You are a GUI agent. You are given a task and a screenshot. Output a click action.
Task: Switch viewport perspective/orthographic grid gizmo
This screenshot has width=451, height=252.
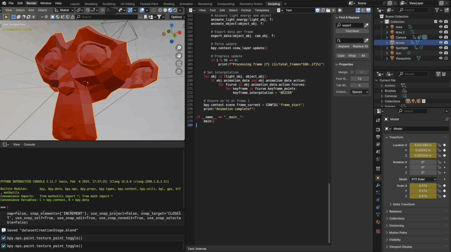tap(179, 71)
